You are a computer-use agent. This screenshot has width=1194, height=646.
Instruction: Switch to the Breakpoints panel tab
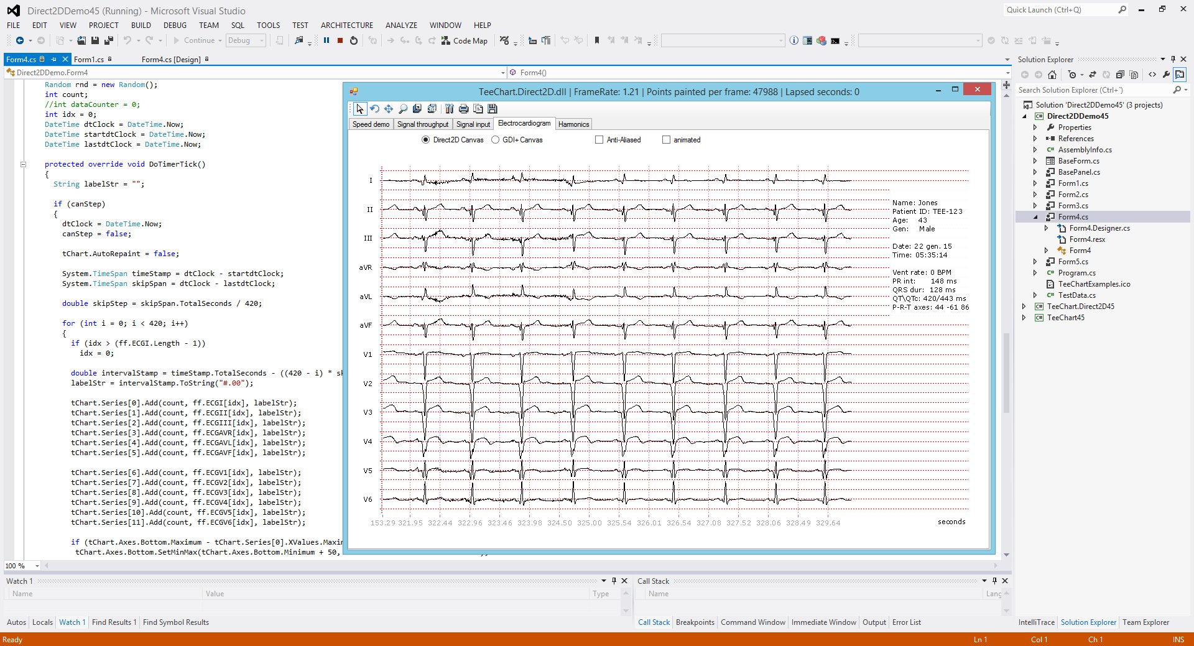pyautogui.click(x=695, y=622)
